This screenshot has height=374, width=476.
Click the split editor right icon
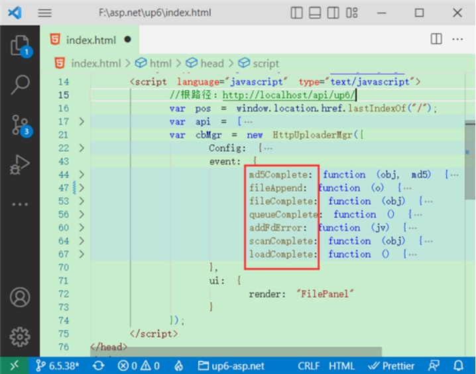436,39
